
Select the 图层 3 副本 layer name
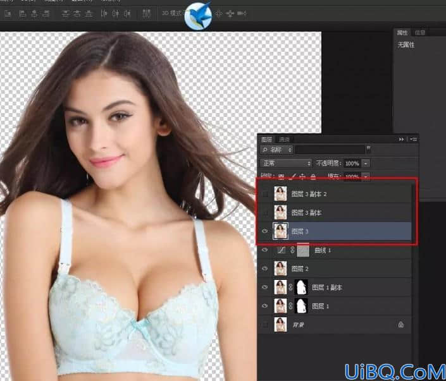pyautogui.click(x=306, y=212)
